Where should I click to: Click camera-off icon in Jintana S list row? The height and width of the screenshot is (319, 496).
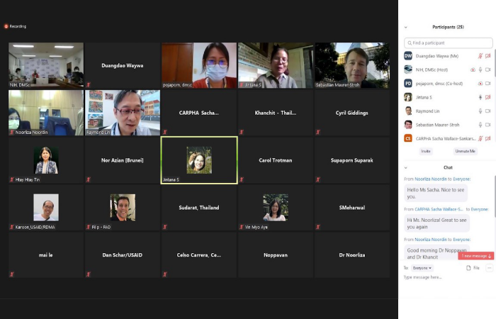[488, 97]
